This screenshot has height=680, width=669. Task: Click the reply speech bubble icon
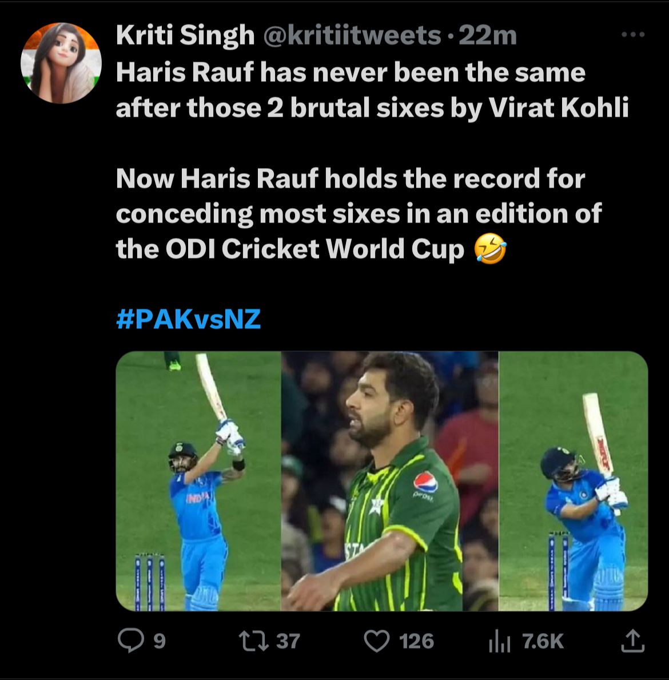pyautogui.click(x=130, y=641)
